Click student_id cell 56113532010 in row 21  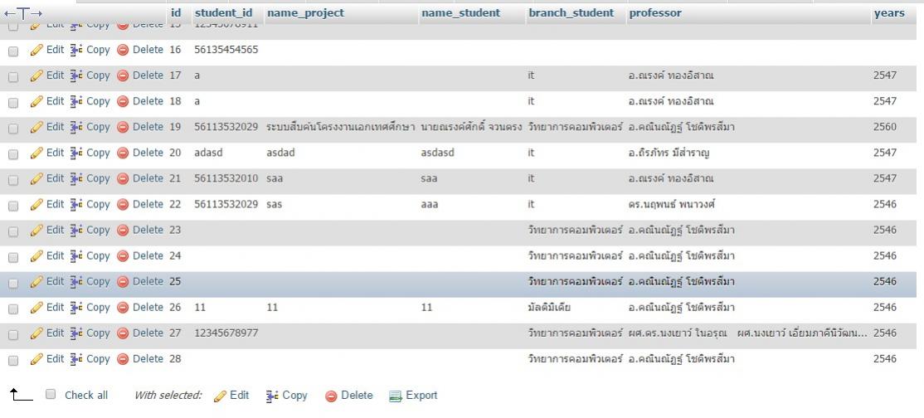tap(226, 178)
